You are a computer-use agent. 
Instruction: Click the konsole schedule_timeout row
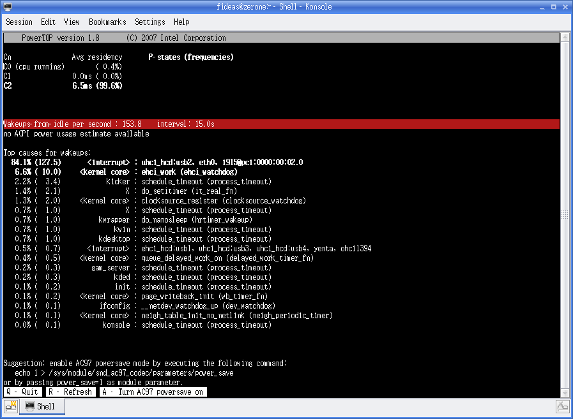(x=143, y=325)
